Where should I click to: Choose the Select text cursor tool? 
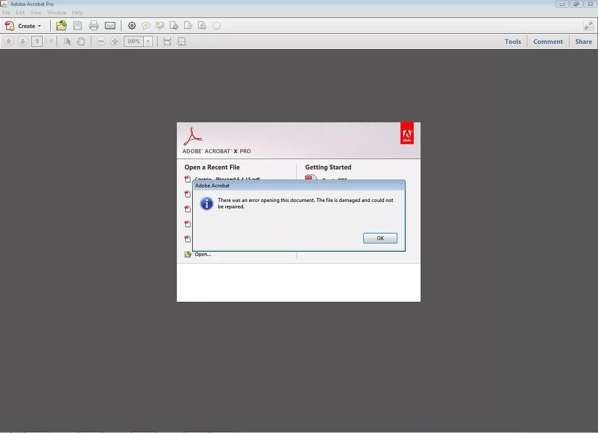coord(67,41)
